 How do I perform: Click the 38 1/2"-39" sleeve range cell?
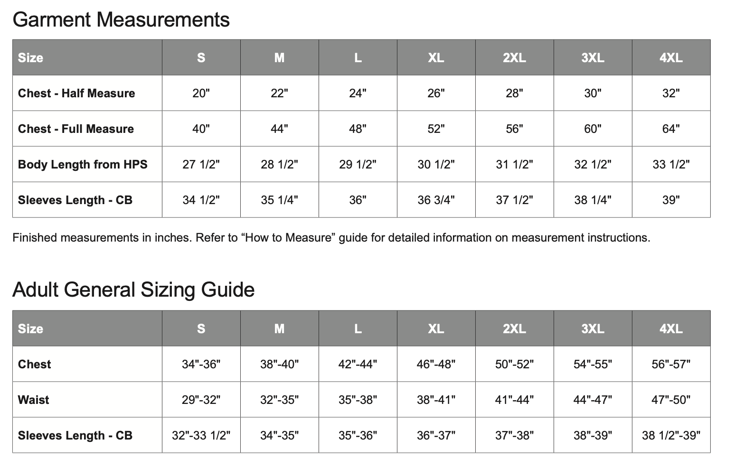tap(671, 436)
